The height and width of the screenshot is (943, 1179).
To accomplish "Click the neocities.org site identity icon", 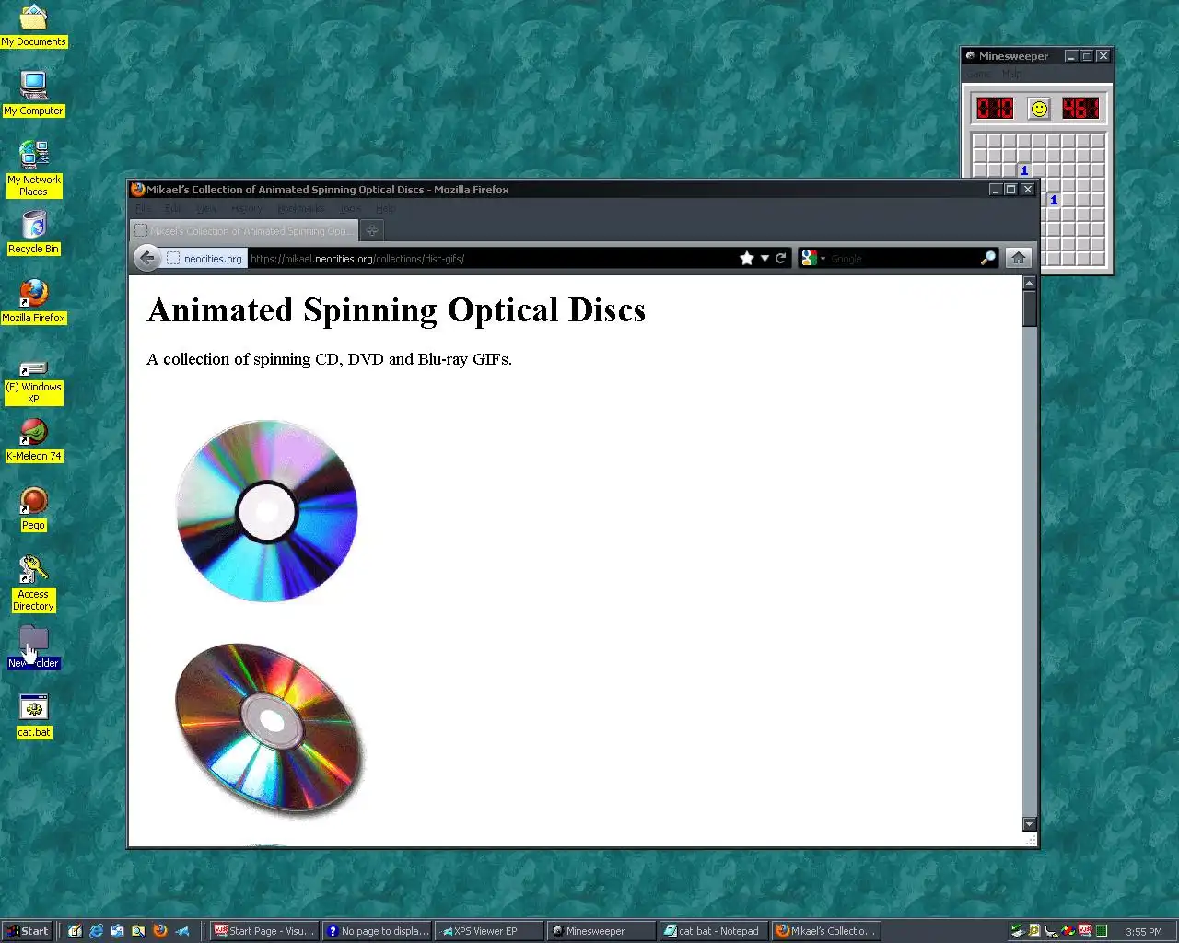I will pyautogui.click(x=172, y=259).
